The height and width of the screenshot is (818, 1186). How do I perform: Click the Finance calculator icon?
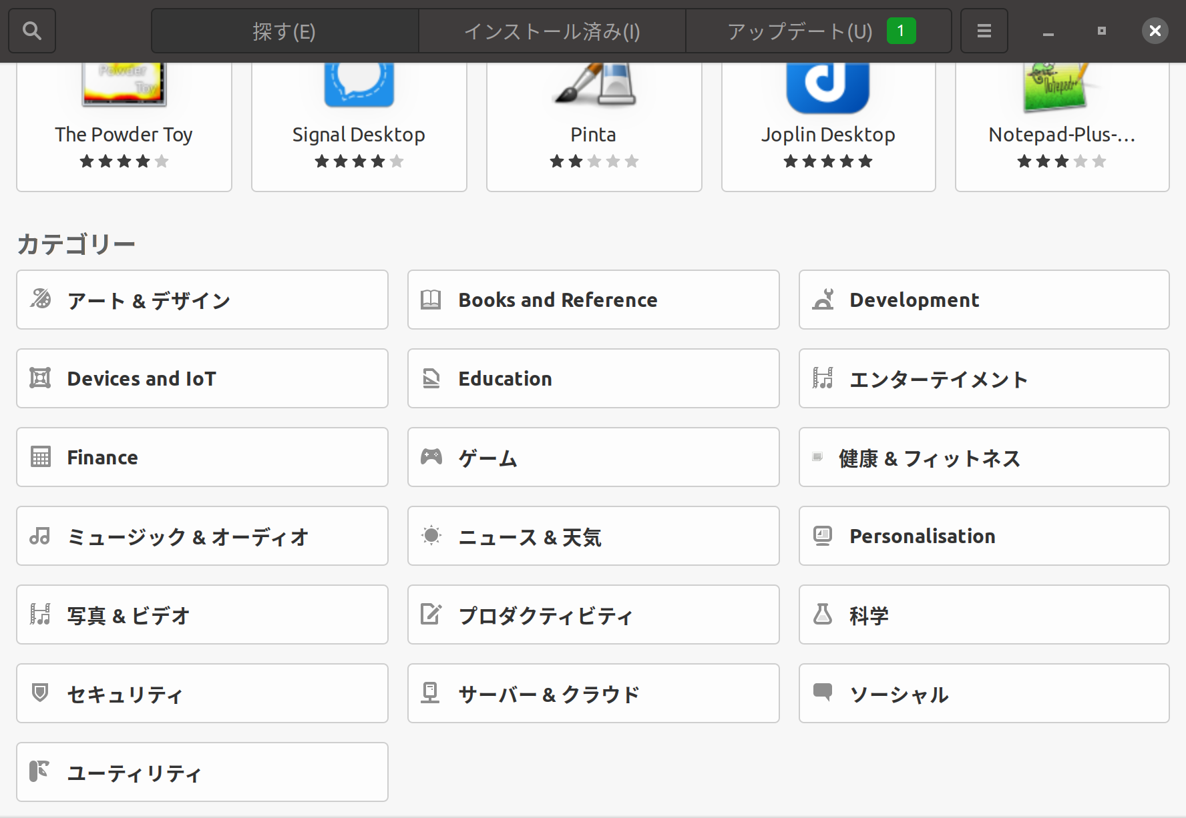41,457
